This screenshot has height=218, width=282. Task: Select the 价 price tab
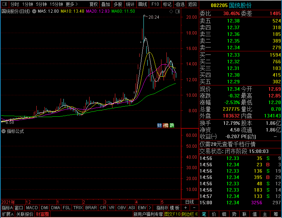pos(214,214)
